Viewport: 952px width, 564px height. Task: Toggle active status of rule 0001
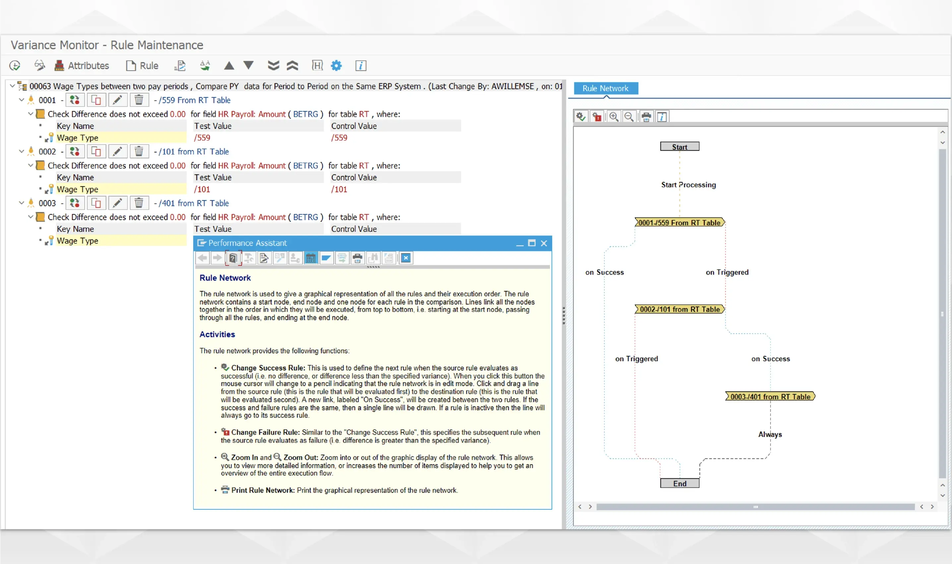[x=75, y=100]
